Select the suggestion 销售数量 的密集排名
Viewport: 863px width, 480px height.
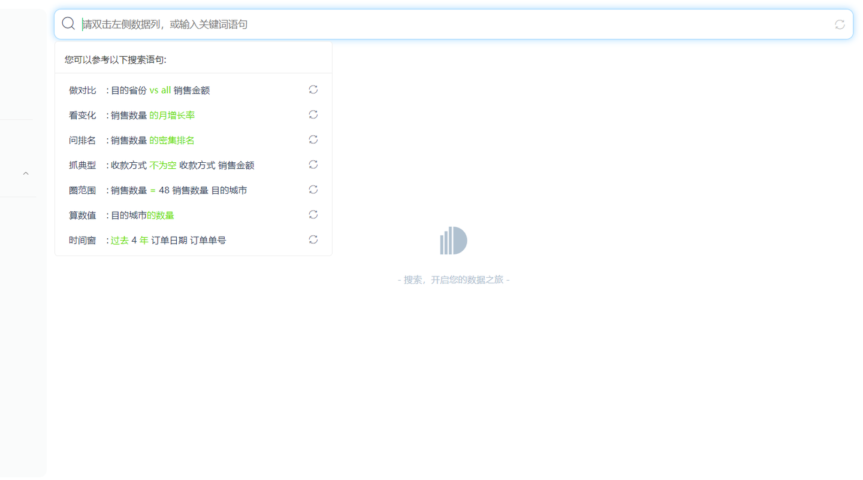coord(150,139)
